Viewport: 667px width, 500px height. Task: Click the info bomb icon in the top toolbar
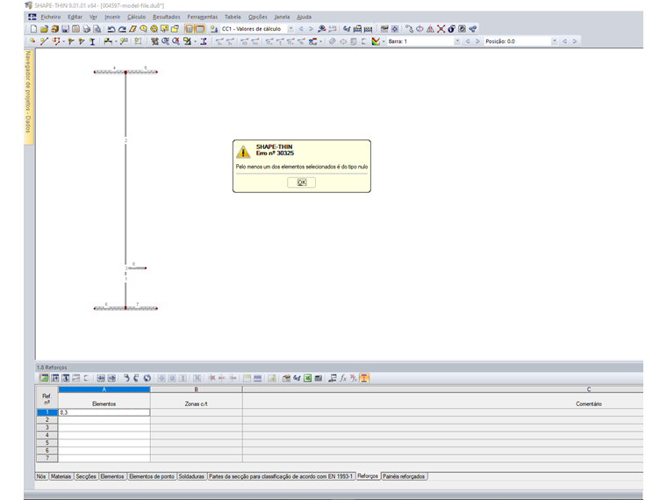451,29
